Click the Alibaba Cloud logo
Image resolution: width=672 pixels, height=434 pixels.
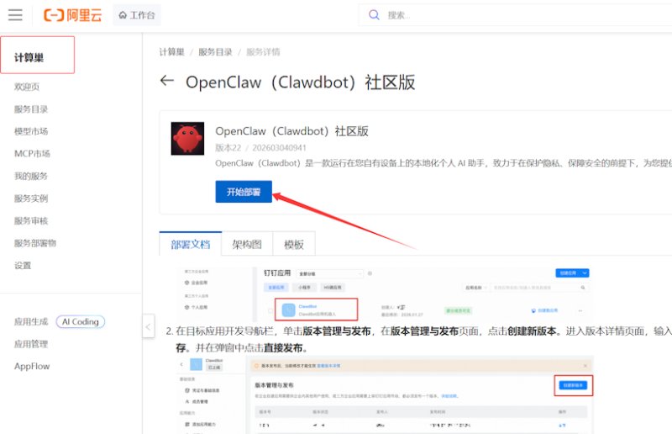[x=72, y=15]
